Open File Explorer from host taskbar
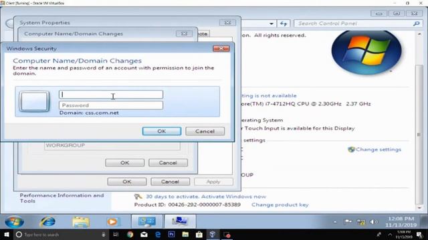 click(x=185, y=234)
